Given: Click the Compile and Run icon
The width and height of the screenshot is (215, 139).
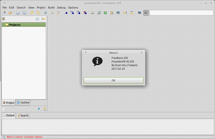Looking at the screenshot, I should (x=99, y=13).
